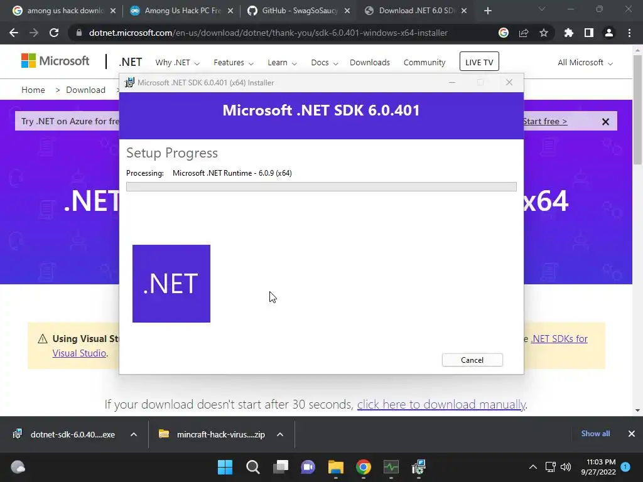Click the Start free link
Viewport: 643px width, 482px height.
pos(545,121)
